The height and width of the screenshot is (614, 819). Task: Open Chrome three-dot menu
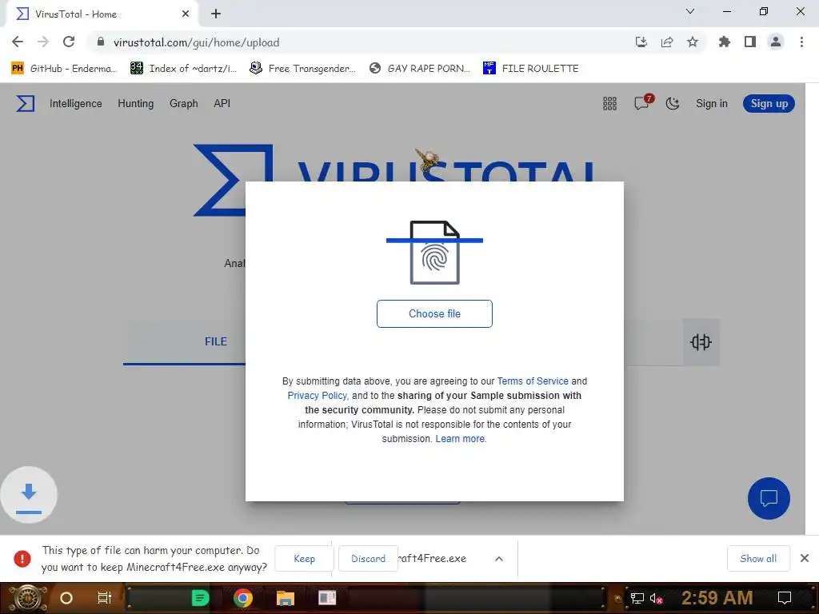(801, 42)
